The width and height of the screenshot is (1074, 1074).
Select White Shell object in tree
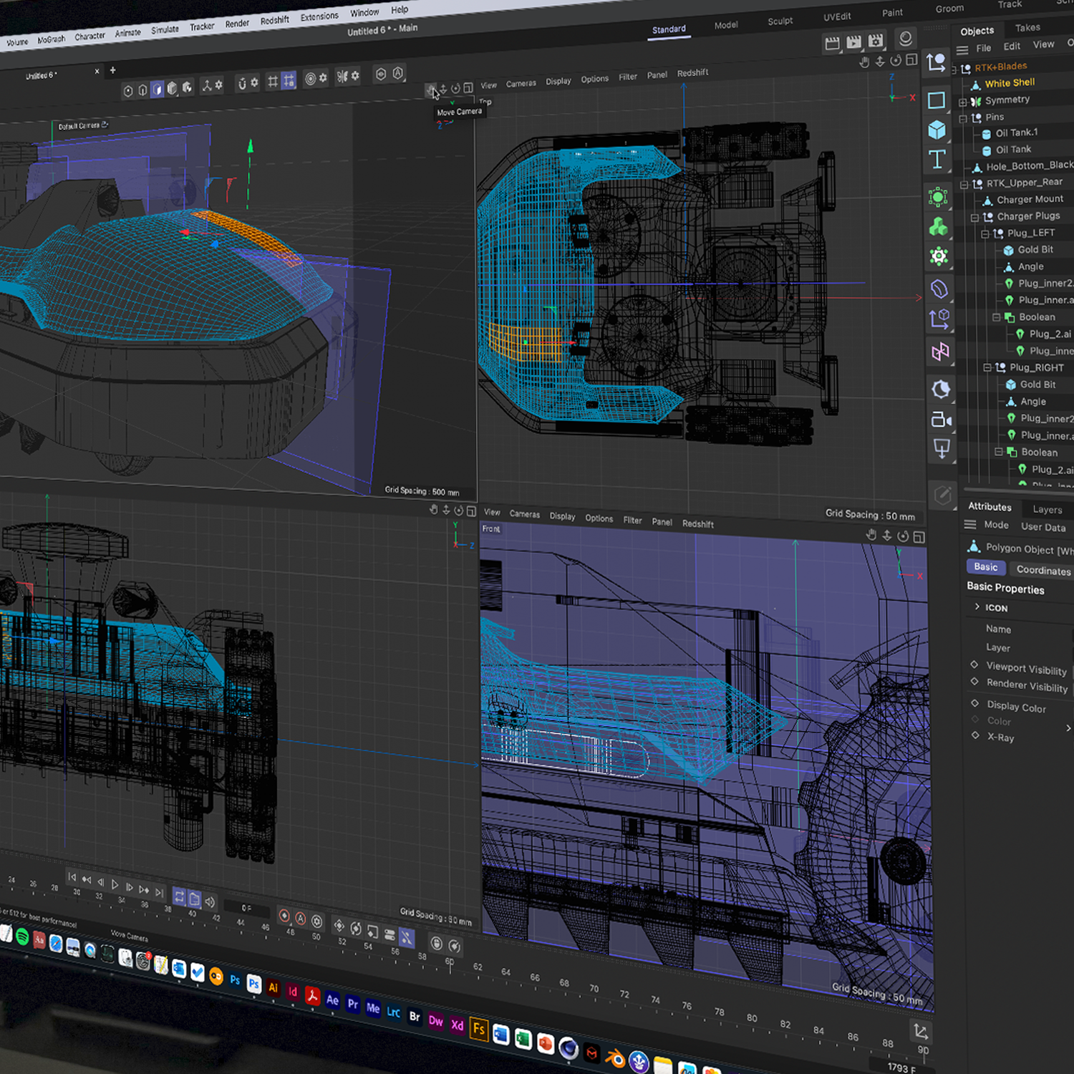pyautogui.click(x=1010, y=83)
